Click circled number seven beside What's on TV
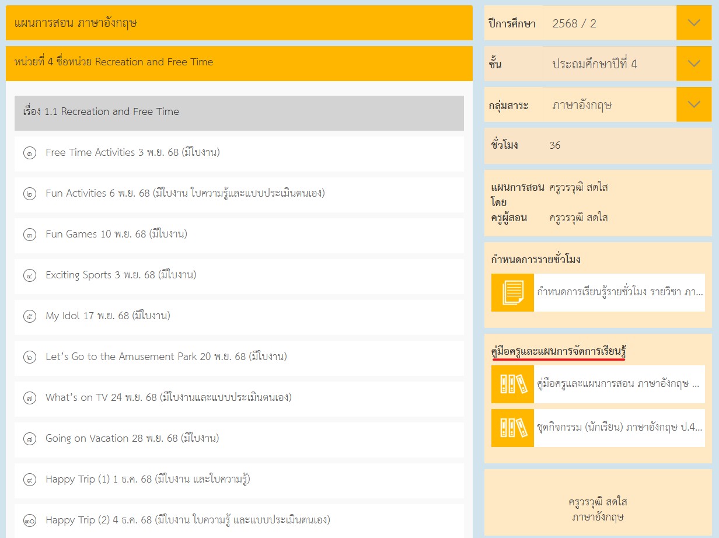 [30, 399]
